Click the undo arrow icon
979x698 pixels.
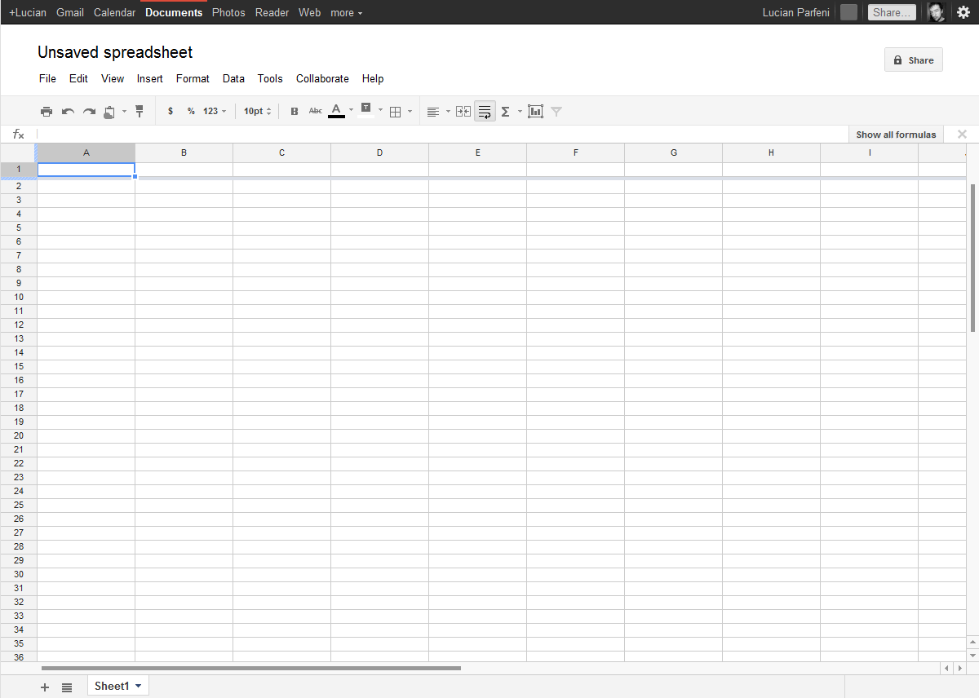point(68,112)
